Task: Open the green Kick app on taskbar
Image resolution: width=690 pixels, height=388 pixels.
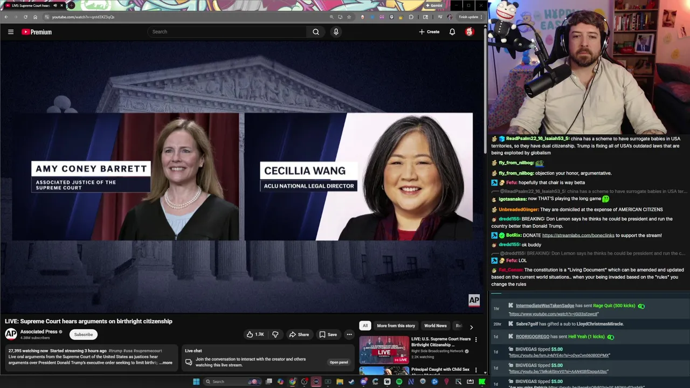Action: (x=482, y=382)
